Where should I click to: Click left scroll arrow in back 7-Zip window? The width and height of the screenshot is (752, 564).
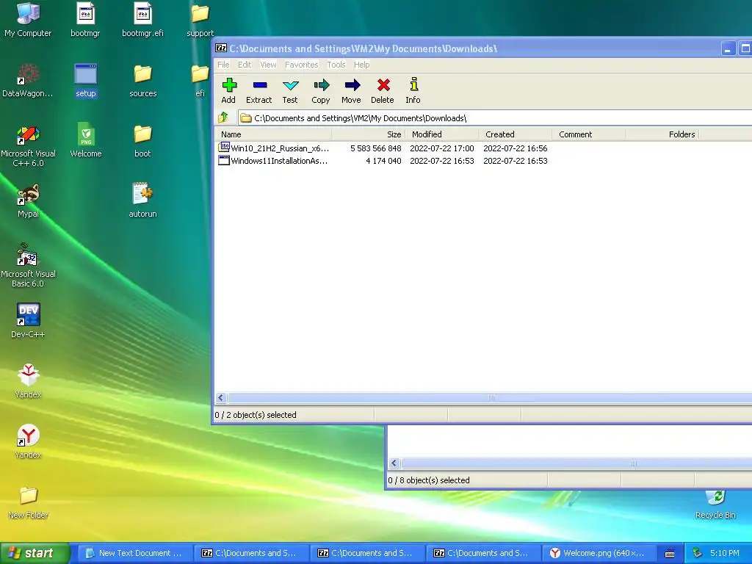point(394,463)
